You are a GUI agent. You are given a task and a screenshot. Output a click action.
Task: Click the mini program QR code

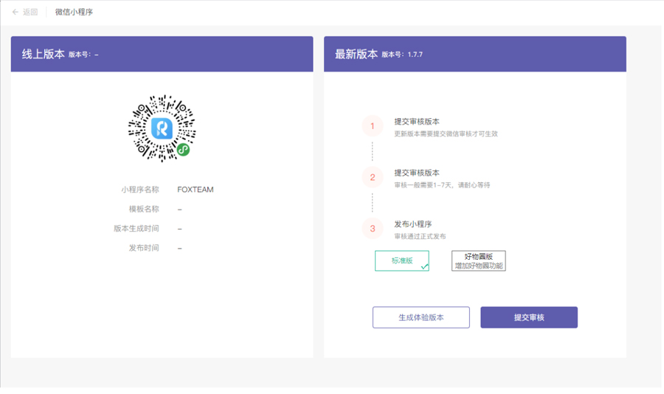[x=162, y=128]
